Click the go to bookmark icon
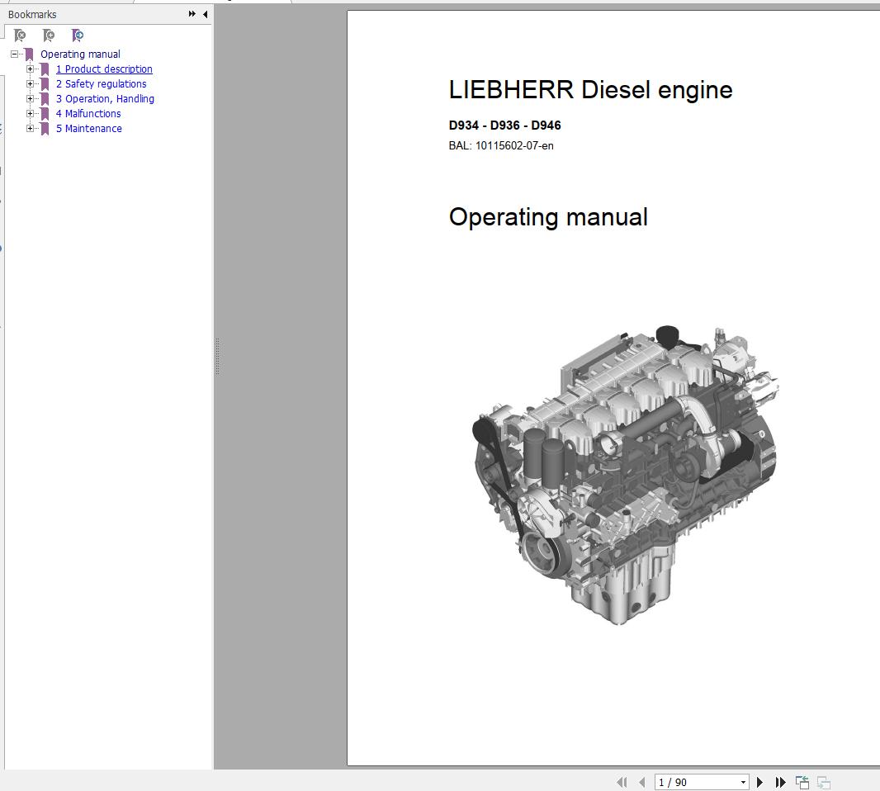The height and width of the screenshot is (791, 880). pyautogui.click(x=78, y=36)
